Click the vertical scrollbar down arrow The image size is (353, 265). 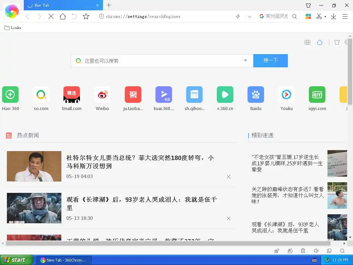(x=350, y=237)
